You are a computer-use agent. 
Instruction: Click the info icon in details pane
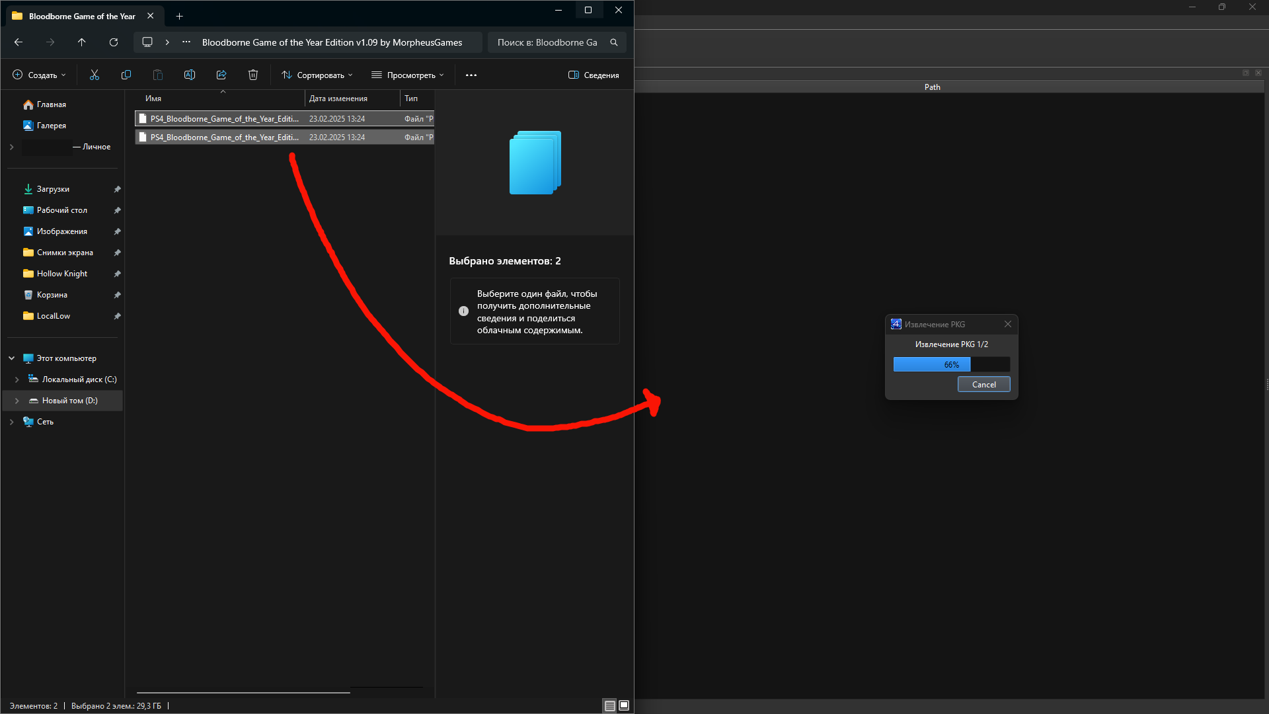pos(464,311)
